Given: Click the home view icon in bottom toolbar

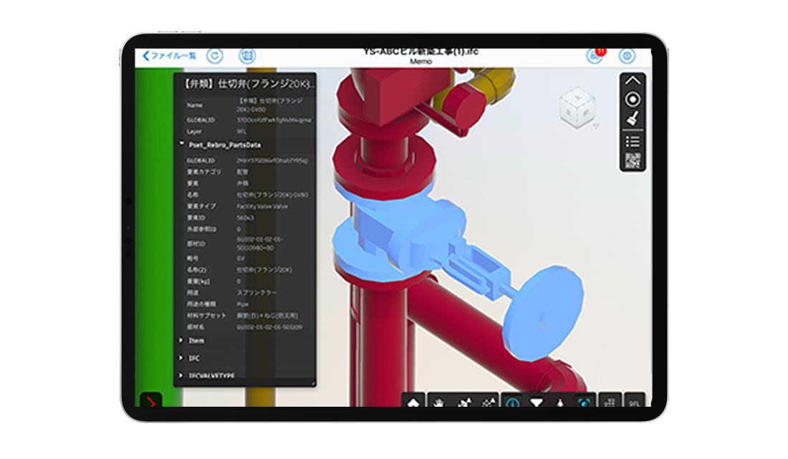Looking at the screenshot, I should point(413,403).
